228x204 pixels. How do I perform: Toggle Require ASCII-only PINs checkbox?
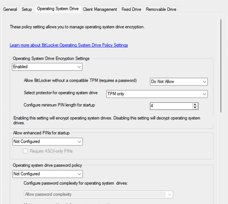25,151
